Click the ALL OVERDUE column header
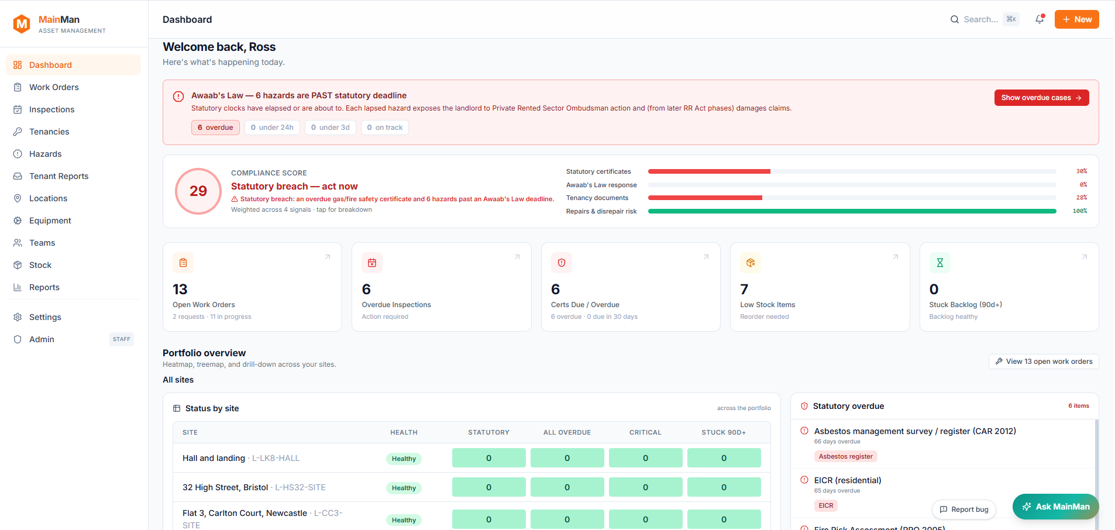 pyautogui.click(x=567, y=432)
